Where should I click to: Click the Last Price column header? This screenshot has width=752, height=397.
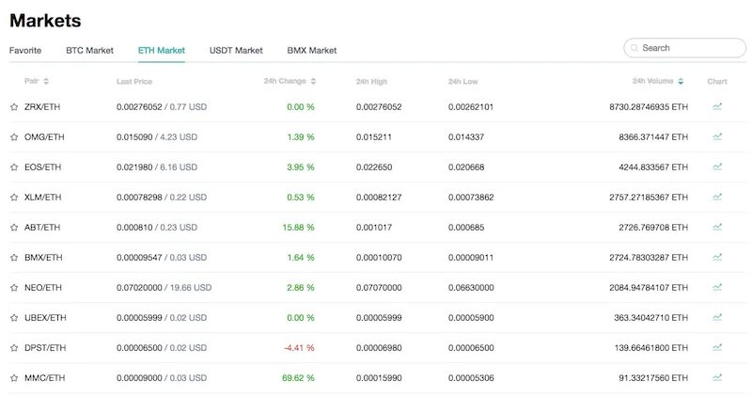coord(134,82)
